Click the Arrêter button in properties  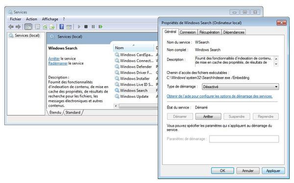[x=208, y=116]
